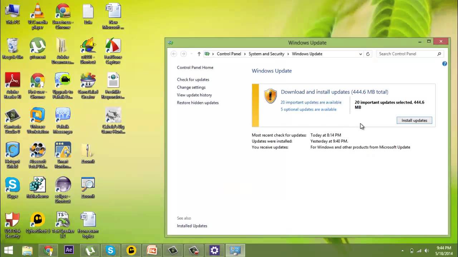Viewport: 458px width, 257px height.
Task: Click the search magnifier icon
Action: pyautogui.click(x=439, y=54)
